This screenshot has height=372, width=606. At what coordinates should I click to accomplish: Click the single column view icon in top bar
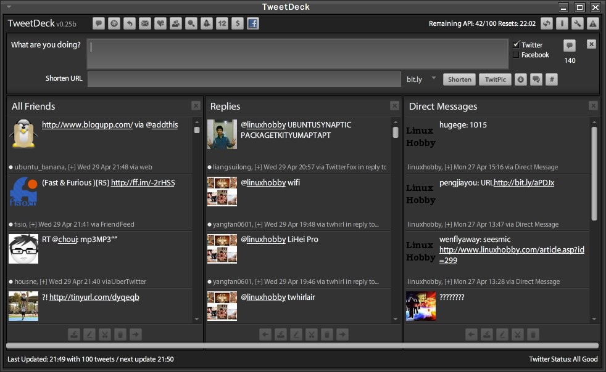click(562, 23)
